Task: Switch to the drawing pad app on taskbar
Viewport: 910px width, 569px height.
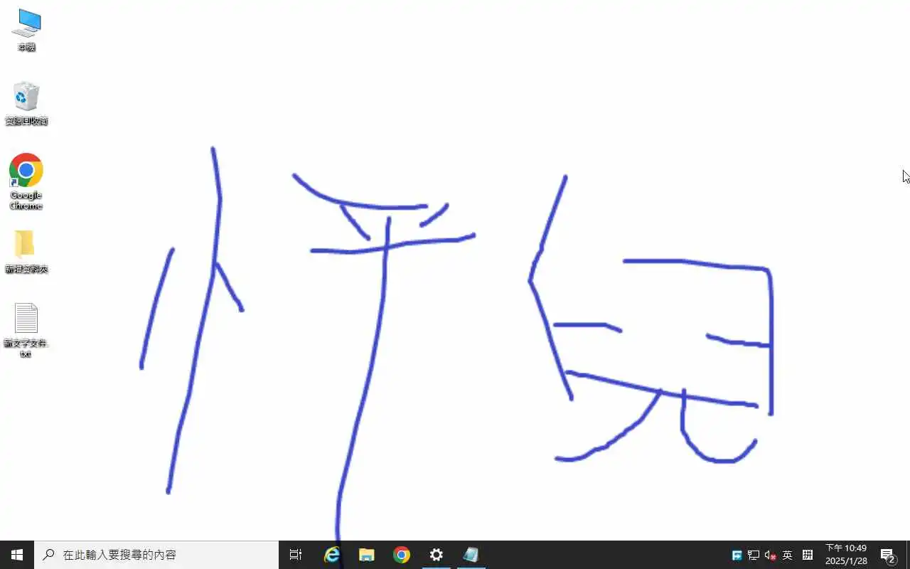Action: coord(471,555)
